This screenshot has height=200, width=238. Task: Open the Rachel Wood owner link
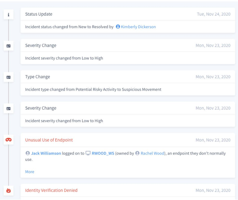[x=153, y=153]
